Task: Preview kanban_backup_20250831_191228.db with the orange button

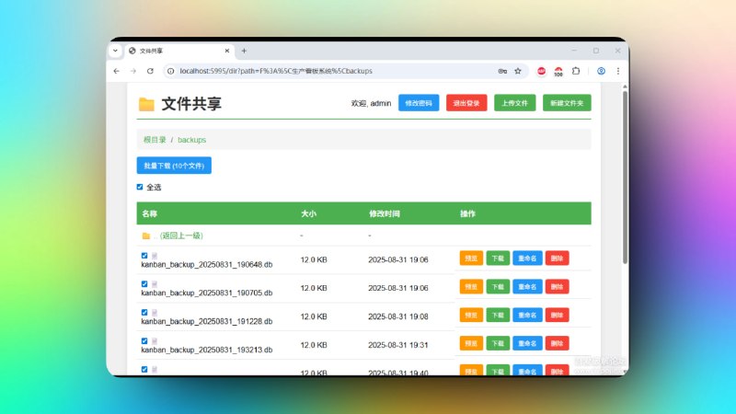Action: coord(471,315)
